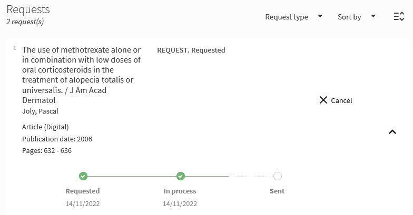Click the Requested step label

point(83,191)
